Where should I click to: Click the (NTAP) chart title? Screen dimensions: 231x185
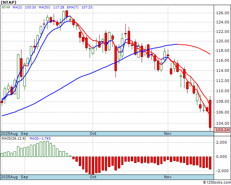pyautogui.click(x=8, y=2)
